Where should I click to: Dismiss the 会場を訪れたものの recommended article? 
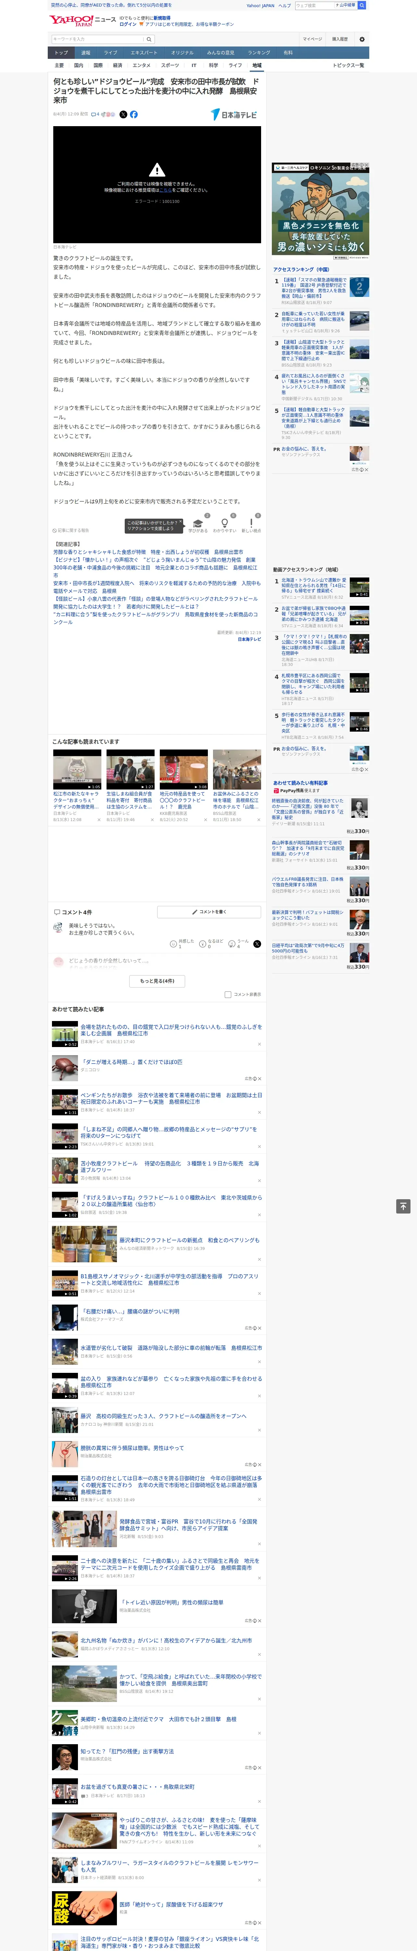point(259,1044)
